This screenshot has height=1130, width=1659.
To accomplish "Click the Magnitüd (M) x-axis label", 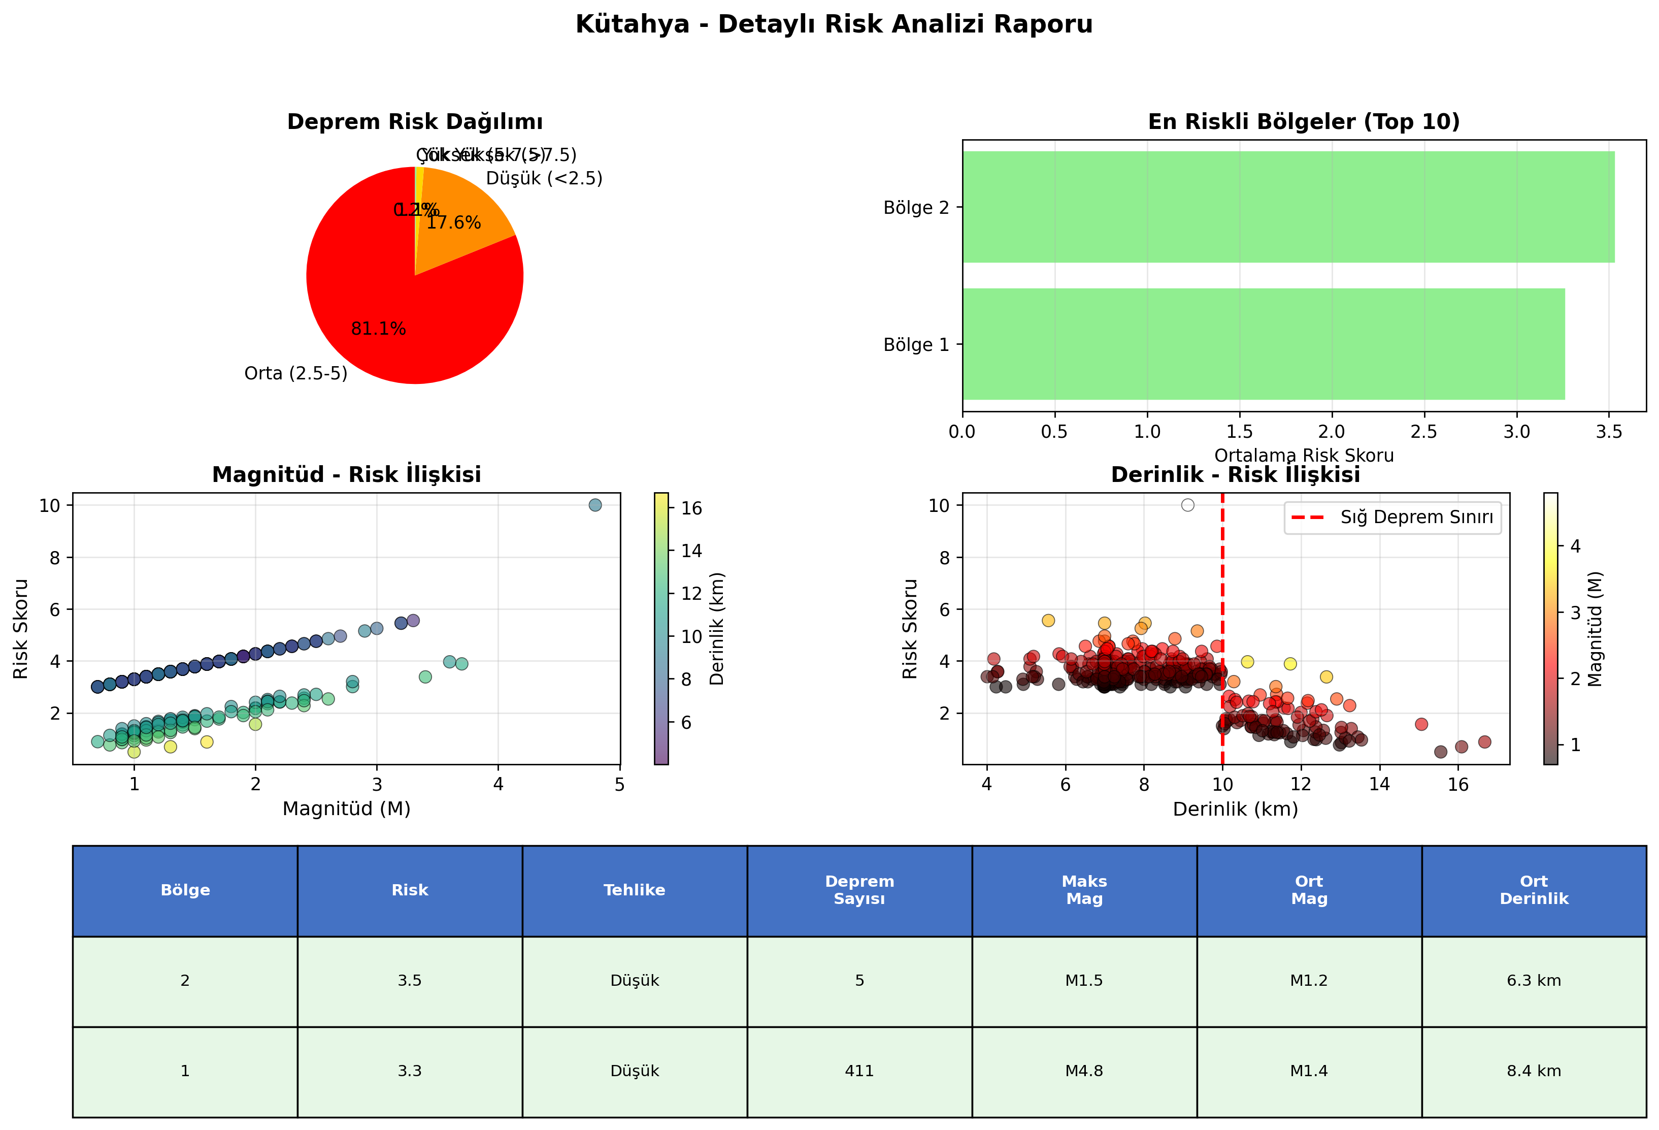I will tap(346, 809).
